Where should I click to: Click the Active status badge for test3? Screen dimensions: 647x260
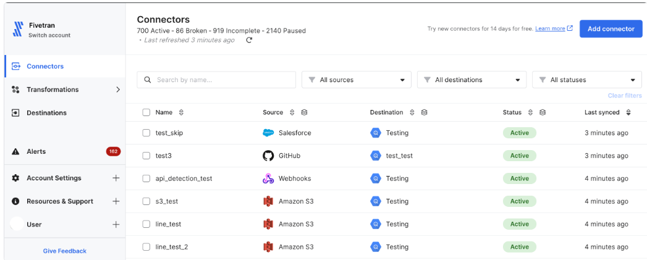click(520, 156)
